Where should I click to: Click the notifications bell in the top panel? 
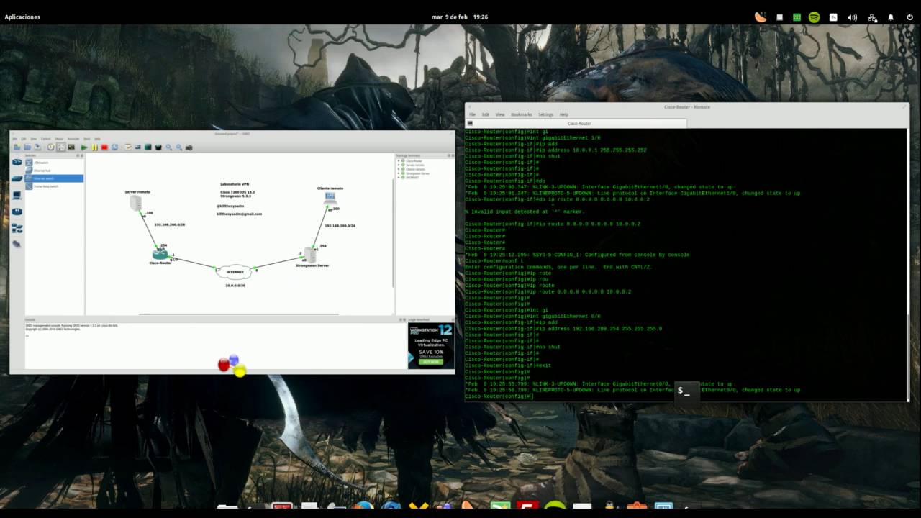tap(891, 17)
